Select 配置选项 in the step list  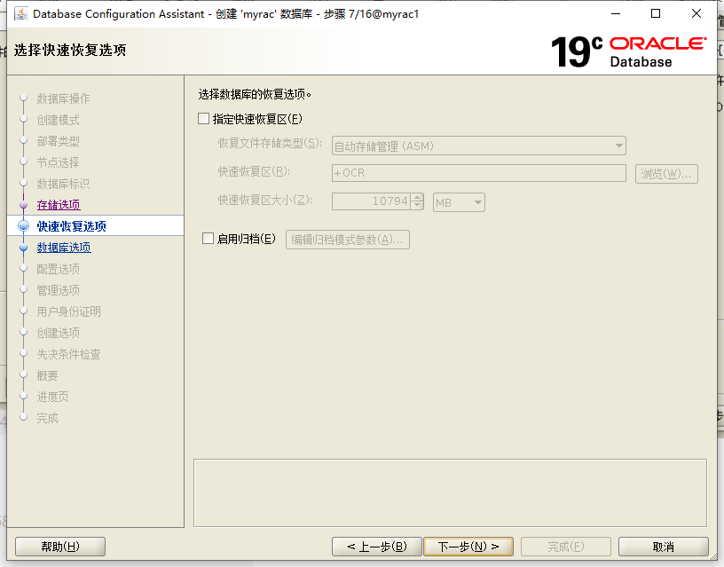tap(58, 269)
